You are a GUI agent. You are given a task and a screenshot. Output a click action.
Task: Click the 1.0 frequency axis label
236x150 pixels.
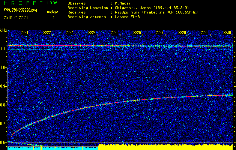[3, 68]
